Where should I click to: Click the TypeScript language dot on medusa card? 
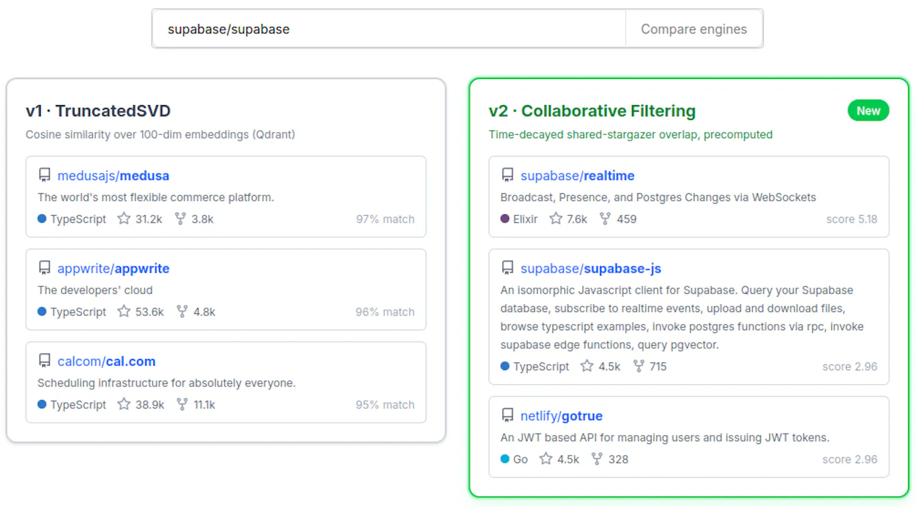42,218
